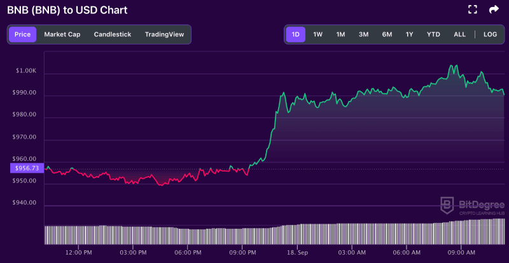Open the chart in fullscreen mode
The image size is (509, 263).
pos(473,10)
